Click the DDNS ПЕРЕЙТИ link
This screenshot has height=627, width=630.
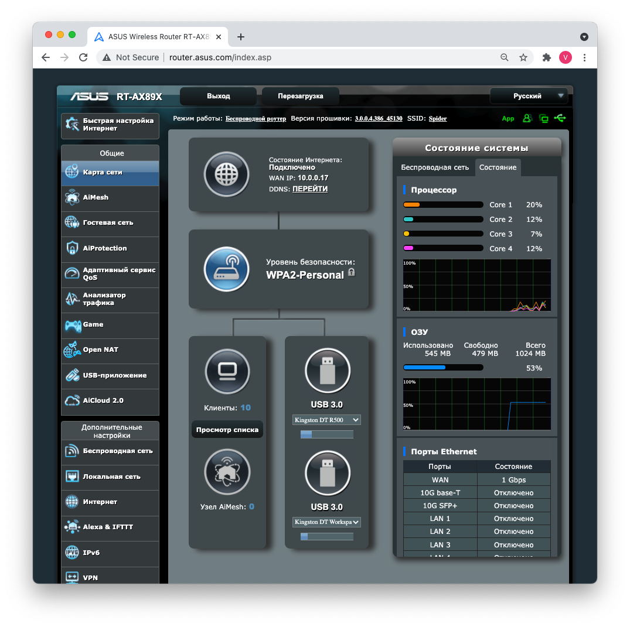click(x=310, y=189)
